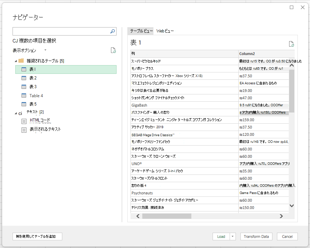Click the ₪19.00 price cell

pos(264,91)
